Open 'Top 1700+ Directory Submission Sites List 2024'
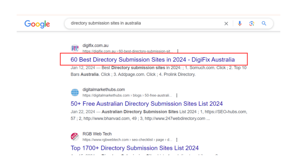This screenshot has height=167, width=297. click(x=135, y=148)
